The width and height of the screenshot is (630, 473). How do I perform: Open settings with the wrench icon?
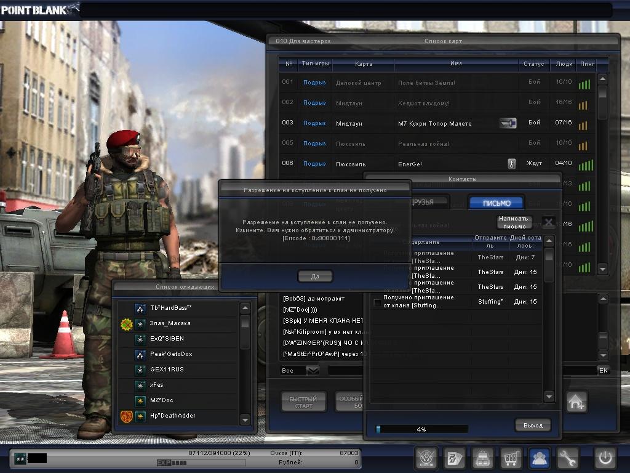coord(568,458)
